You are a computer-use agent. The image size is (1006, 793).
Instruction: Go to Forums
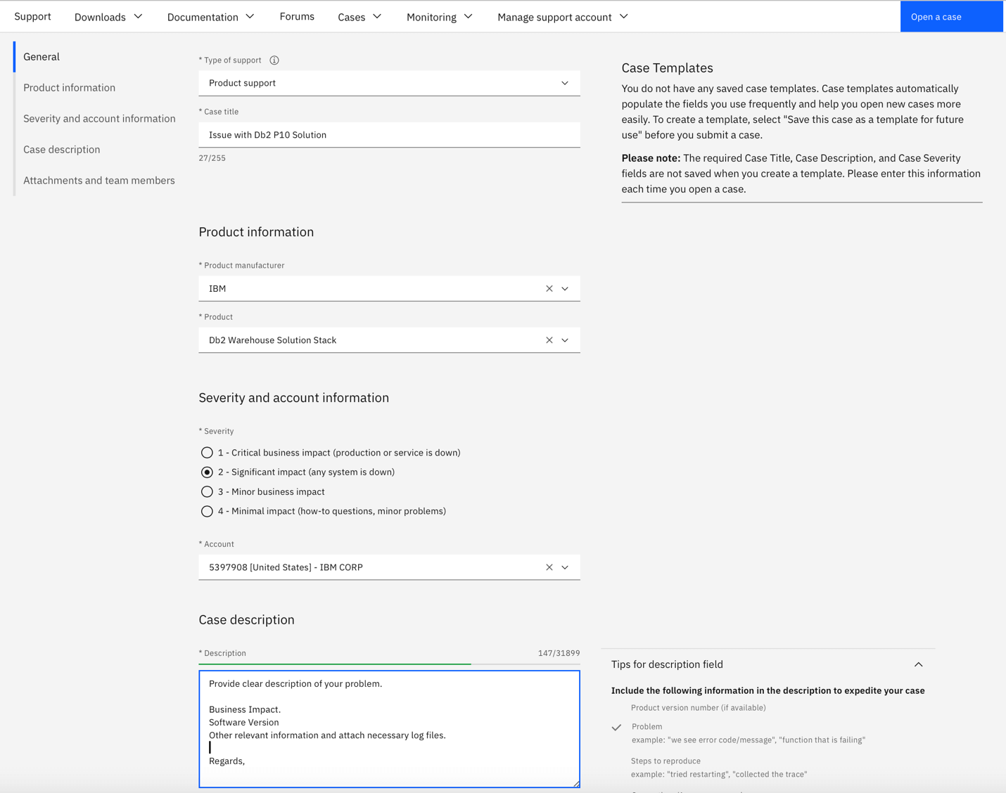click(297, 16)
